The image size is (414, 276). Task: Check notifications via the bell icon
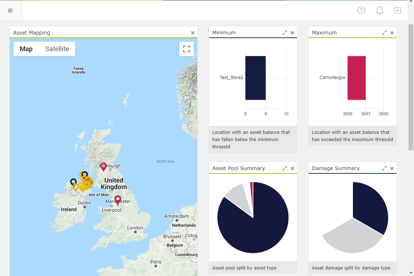tap(379, 10)
